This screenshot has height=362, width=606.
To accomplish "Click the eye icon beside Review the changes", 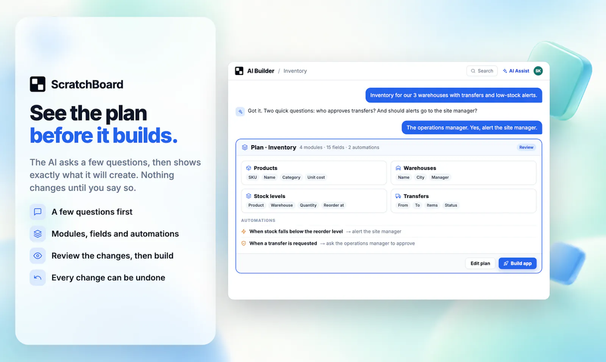I will 37,256.
